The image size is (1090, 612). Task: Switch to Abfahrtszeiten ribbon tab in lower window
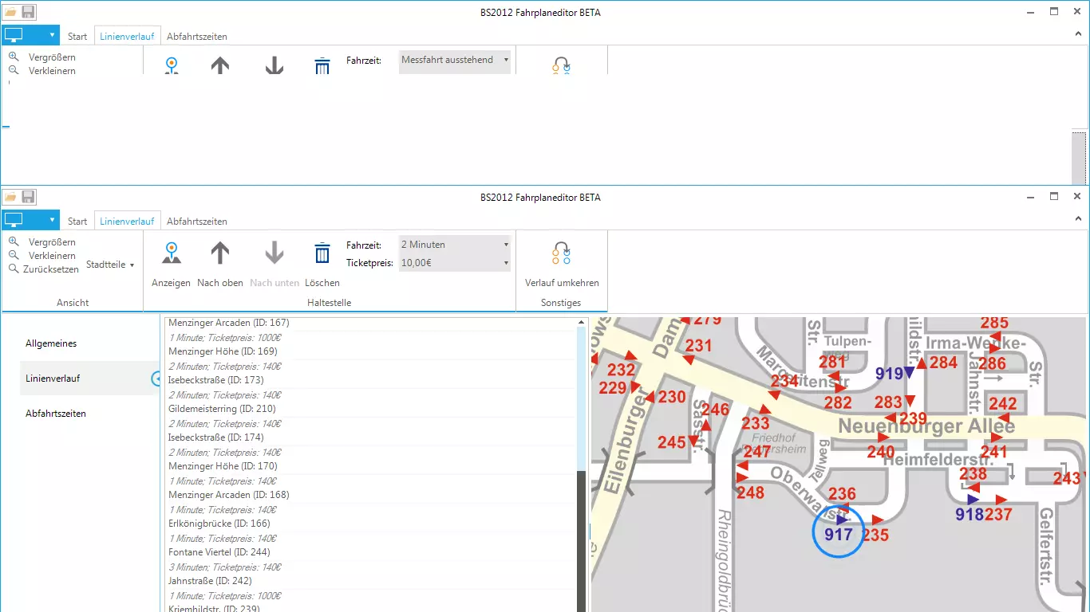point(196,222)
